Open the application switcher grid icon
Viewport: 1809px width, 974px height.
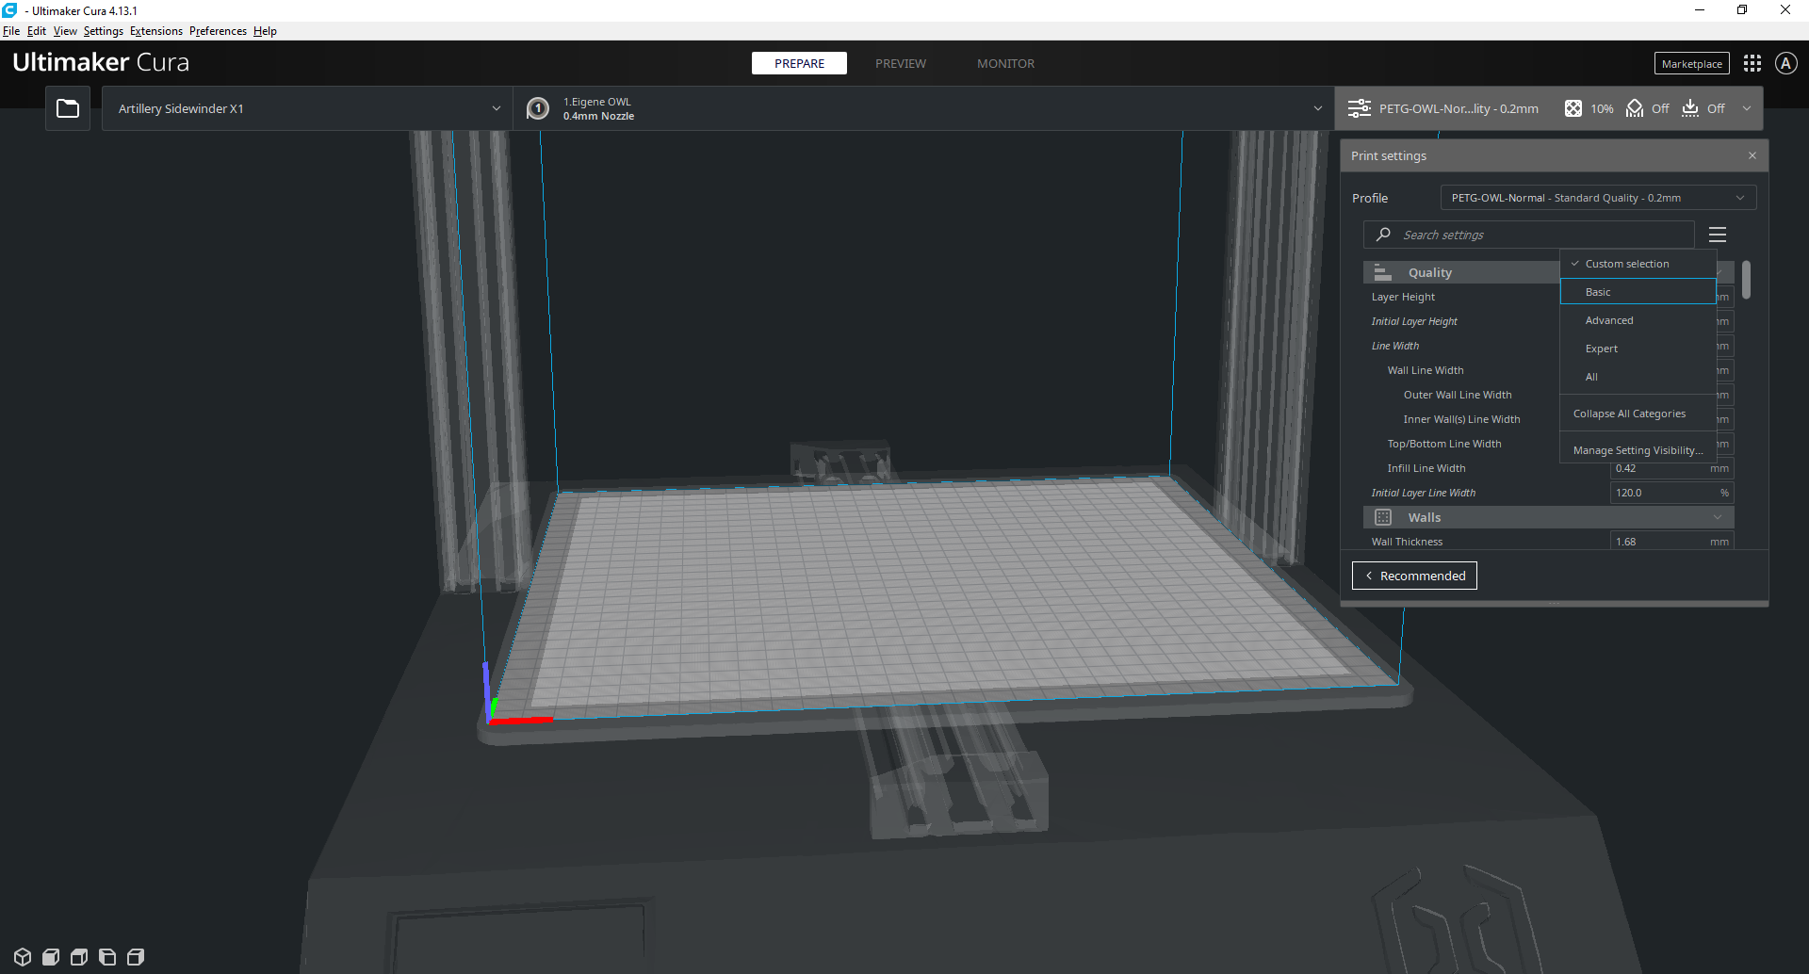click(x=1752, y=63)
